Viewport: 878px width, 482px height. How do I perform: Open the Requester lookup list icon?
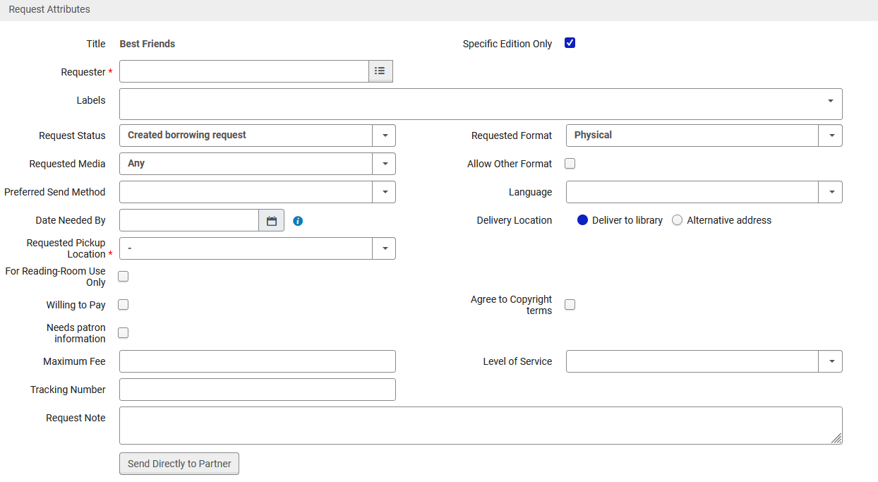[380, 71]
